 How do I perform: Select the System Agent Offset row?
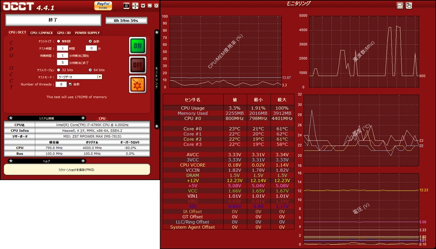click(228, 227)
